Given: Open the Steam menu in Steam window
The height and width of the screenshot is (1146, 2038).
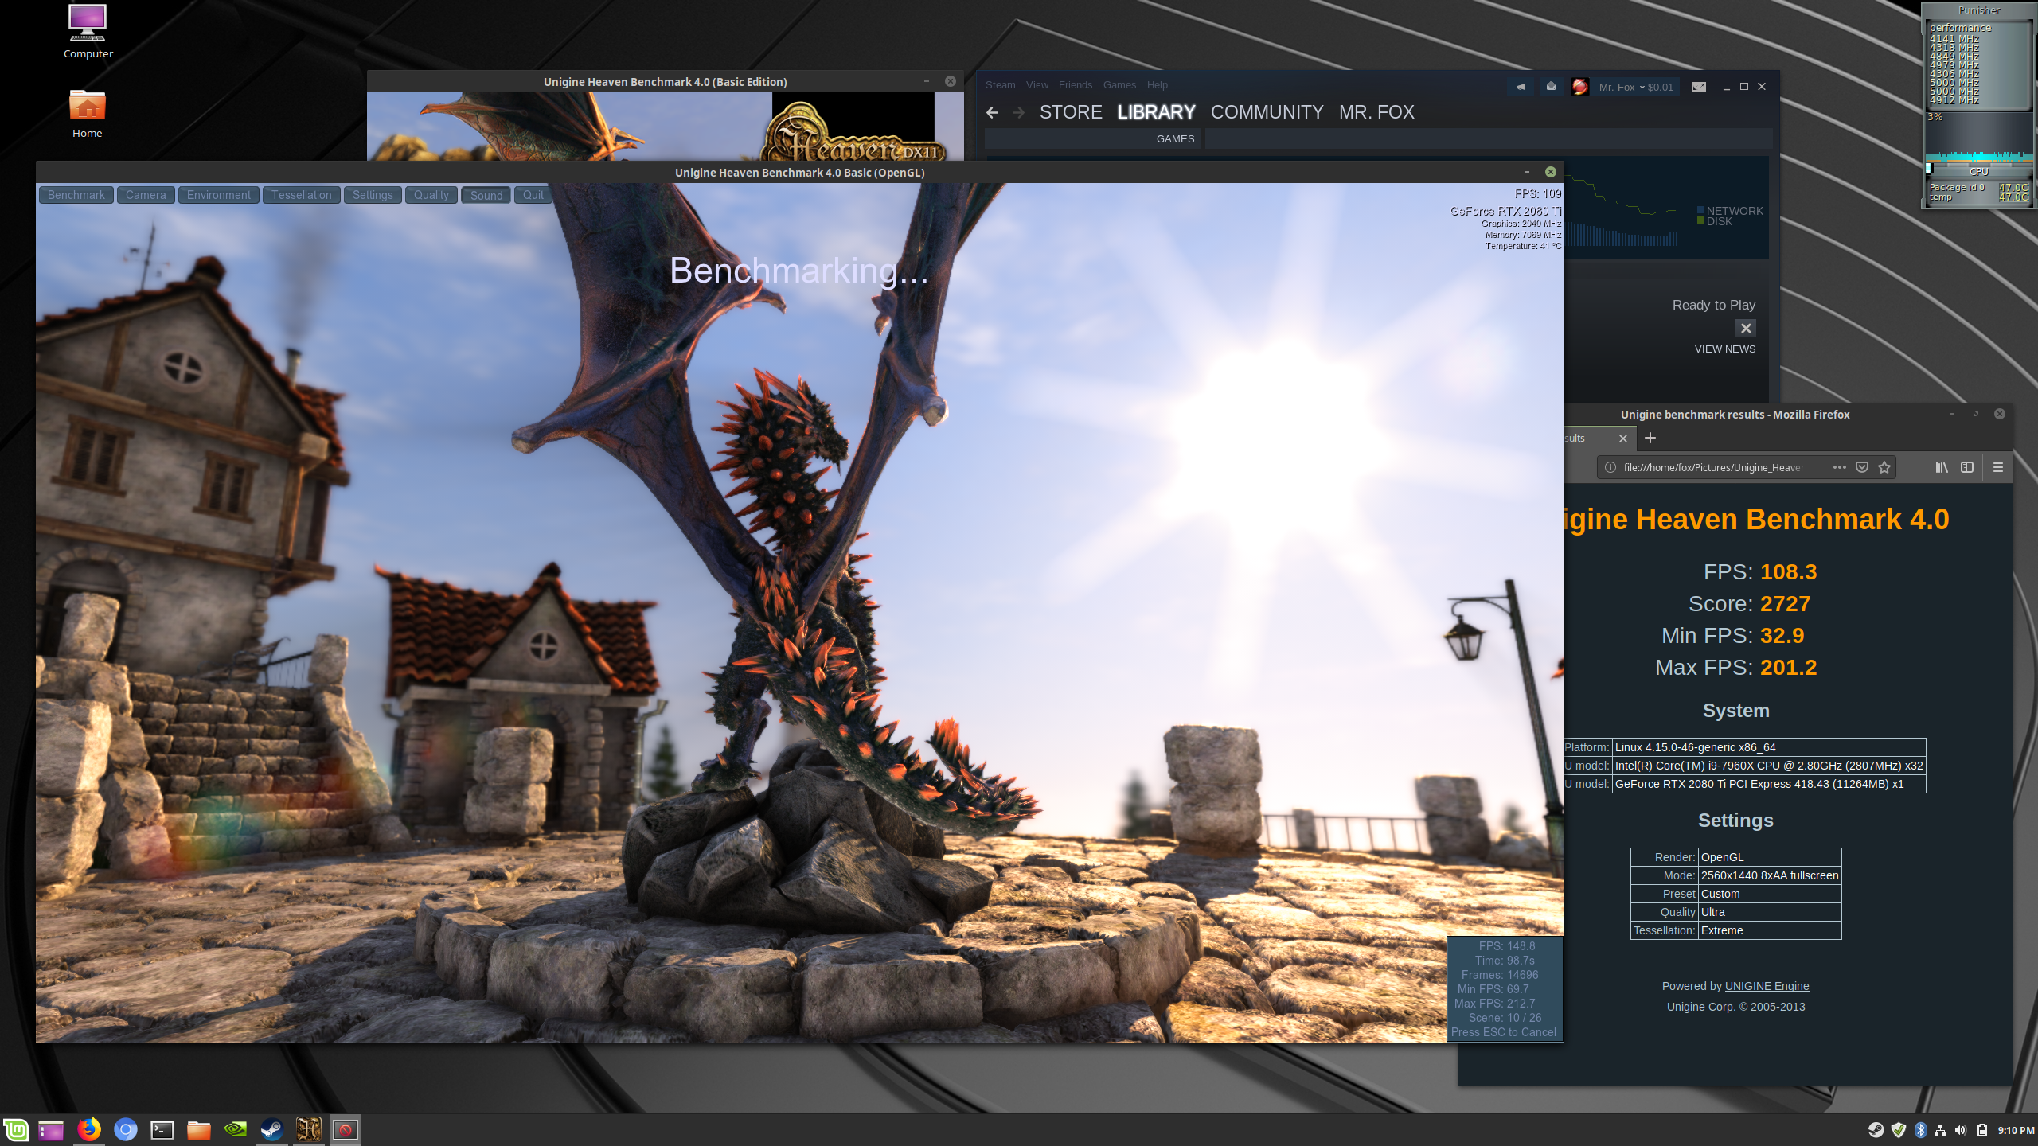Looking at the screenshot, I should tap(1000, 85).
